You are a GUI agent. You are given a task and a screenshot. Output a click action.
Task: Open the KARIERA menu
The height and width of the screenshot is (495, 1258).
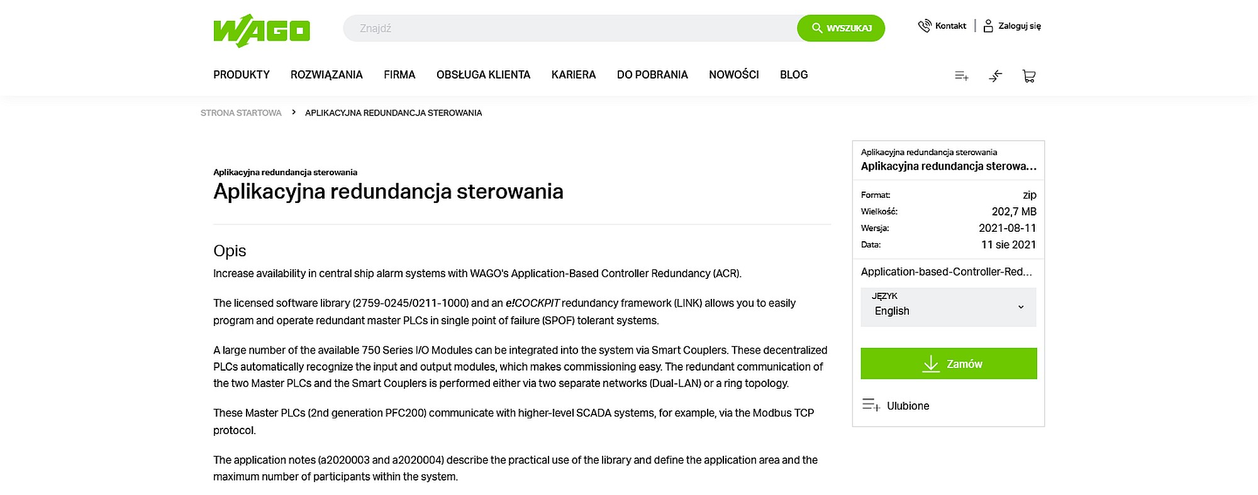pyautogui.click(x=574, y=75)
